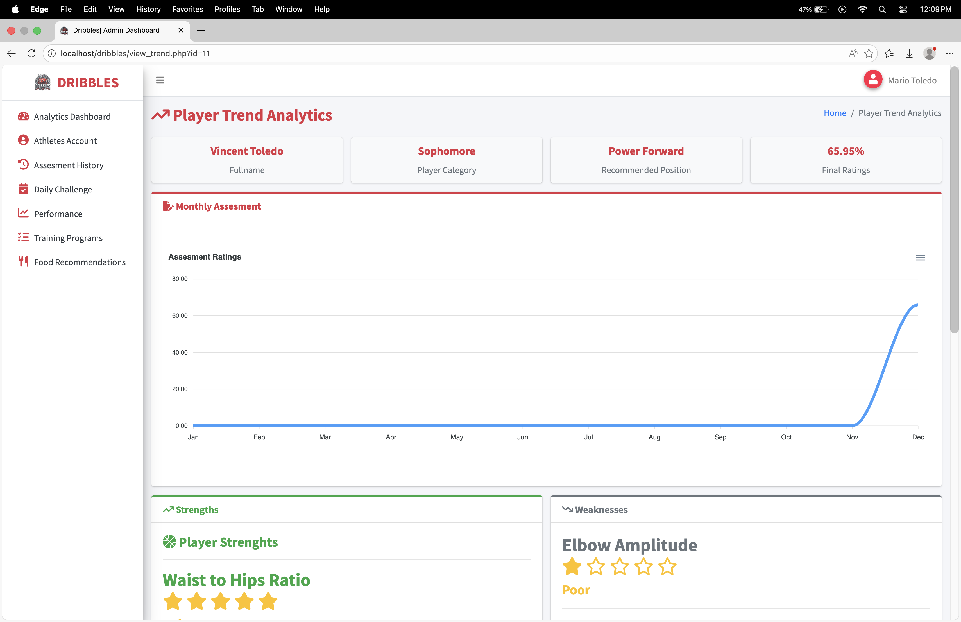The image size is (961, 622).
Task: Open Athletes Account in the sidebar
Action: 65,141
